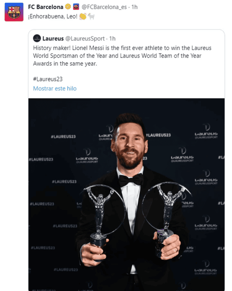Click the gold verified badge
Image resolution: width=232 pixels, height=291 pixels.
pyautogui.click(x=68, y=7)
